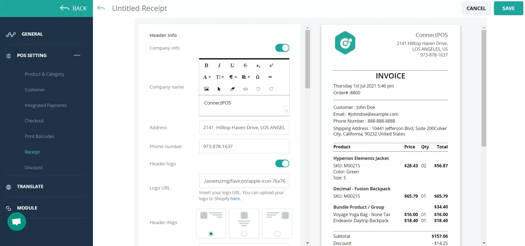Screen dimensions: 525x246
Task: Apply italic formatting in the editor
Action: coord(219,65)
